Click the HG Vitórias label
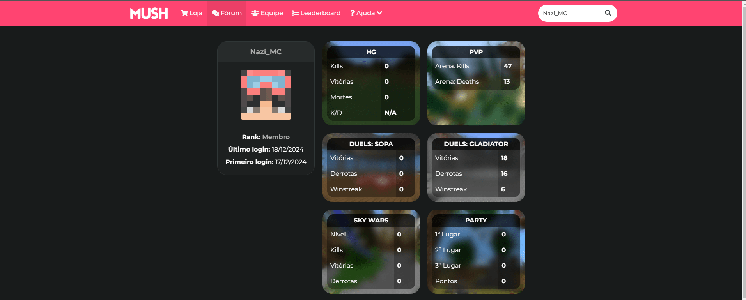The image size is (746, 300). (x=342, y=81)
